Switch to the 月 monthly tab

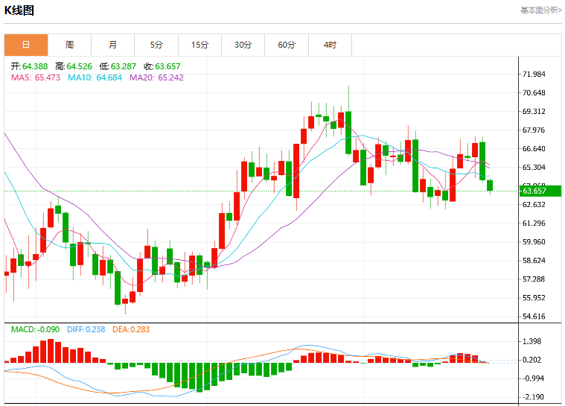[x=113, y=45]
